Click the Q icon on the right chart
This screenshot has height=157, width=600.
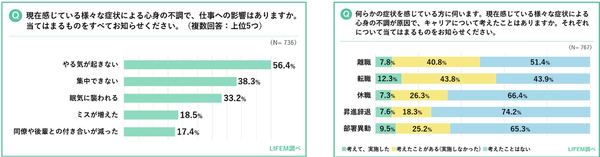346,14
